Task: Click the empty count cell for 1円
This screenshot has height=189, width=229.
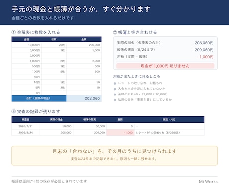Action: tap(54, 93)
